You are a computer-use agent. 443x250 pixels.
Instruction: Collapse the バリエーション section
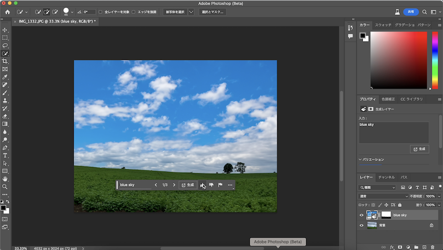pos(360,159)
